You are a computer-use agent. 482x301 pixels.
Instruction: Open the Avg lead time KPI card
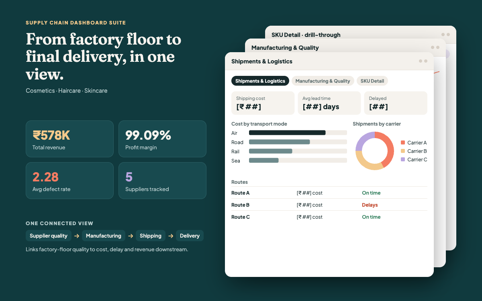point(329,103)
